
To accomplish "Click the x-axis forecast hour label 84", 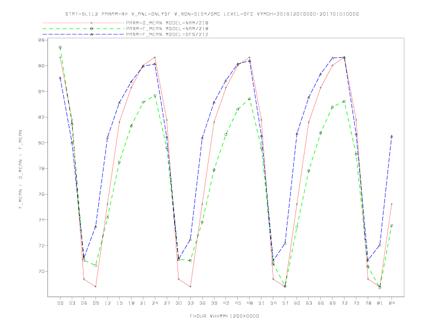I will point(391,303).
